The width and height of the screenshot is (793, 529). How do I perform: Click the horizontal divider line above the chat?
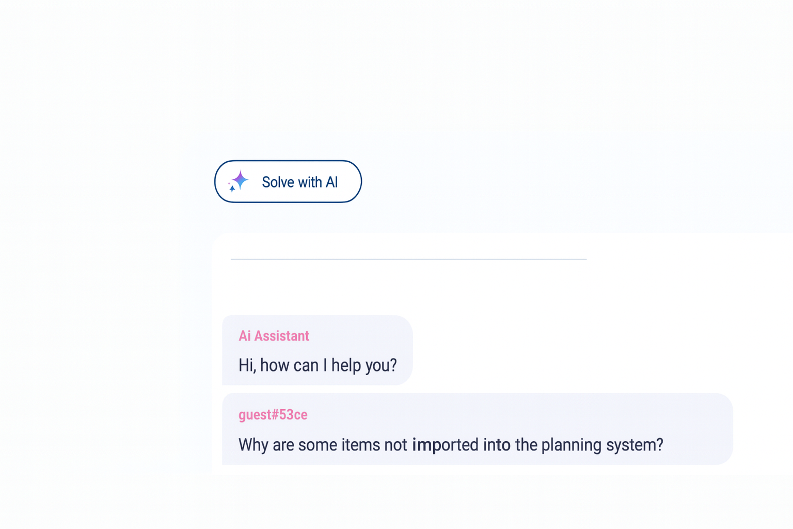(408, 259)
